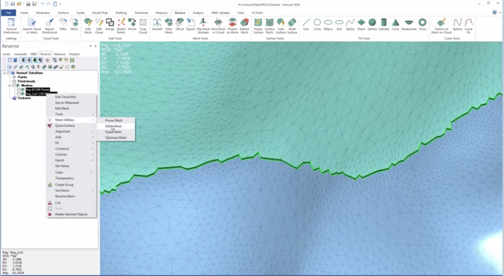Click the Undo arrow in quick access toolbar

click(42, 4)
